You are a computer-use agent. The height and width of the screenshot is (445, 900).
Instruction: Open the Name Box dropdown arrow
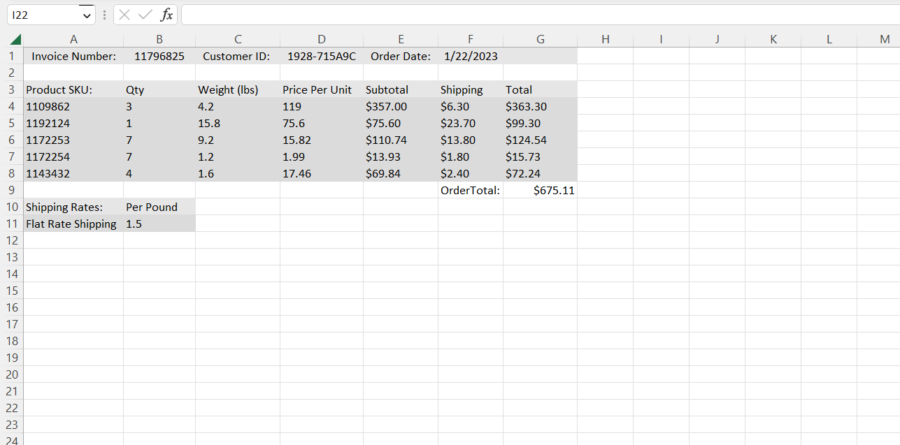click(x=86, y=15)
